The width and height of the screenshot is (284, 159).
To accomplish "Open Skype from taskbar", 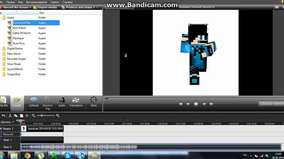I will (x=67, y=155).
